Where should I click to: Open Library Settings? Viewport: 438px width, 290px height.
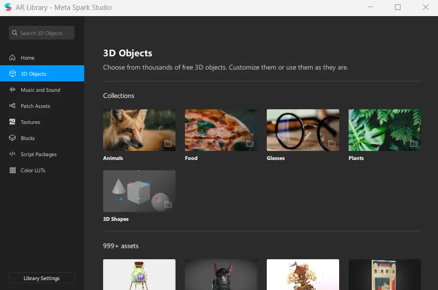[41, 278]
